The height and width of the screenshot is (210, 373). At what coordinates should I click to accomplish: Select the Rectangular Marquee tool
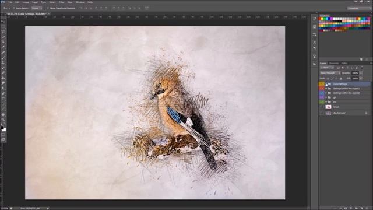3,27
